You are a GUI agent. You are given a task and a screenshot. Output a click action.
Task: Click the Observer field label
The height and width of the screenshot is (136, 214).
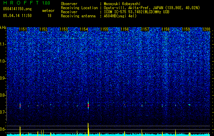[69, 4]
